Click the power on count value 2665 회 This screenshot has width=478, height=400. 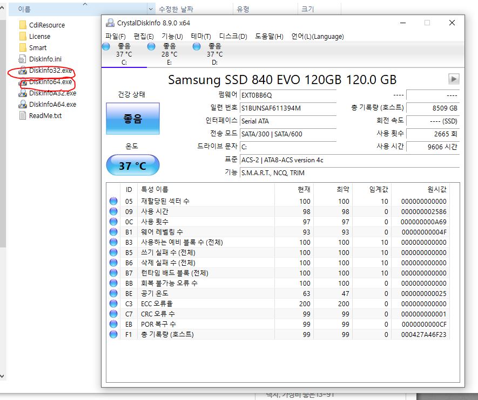click(x=433, y=134)
